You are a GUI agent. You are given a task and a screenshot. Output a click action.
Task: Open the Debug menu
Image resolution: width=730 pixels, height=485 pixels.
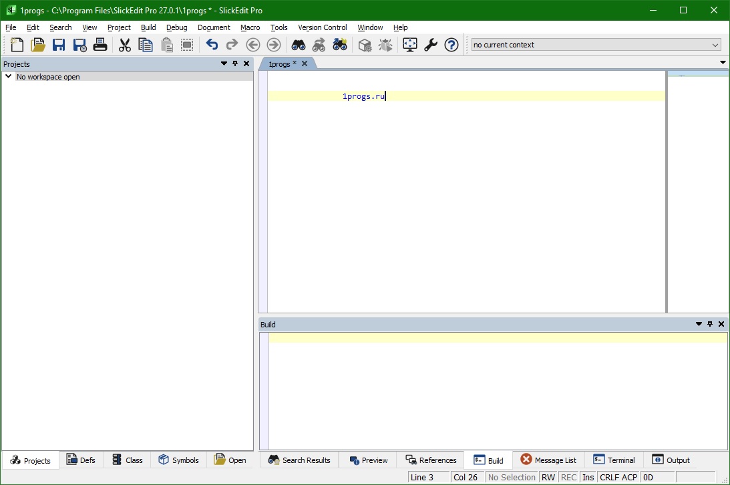177,27
